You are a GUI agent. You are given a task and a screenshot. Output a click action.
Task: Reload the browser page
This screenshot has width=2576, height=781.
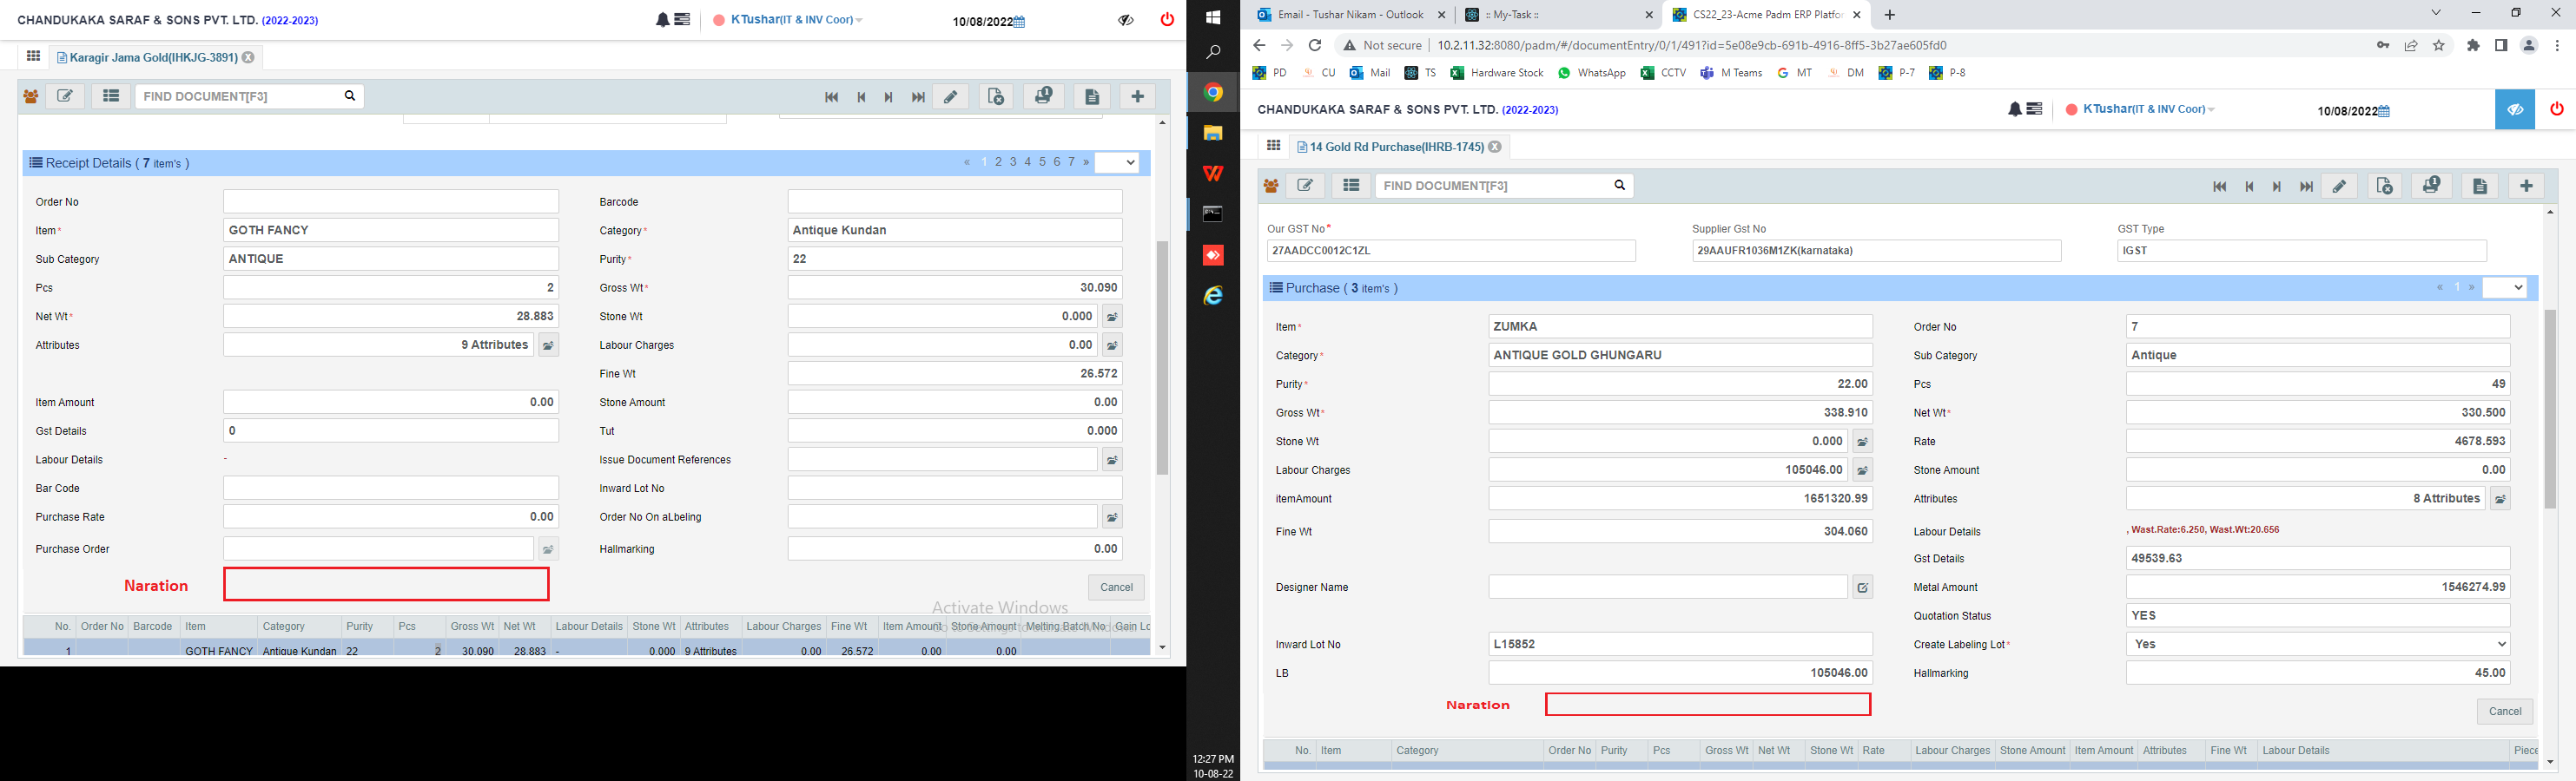(x=1315, y=45)
